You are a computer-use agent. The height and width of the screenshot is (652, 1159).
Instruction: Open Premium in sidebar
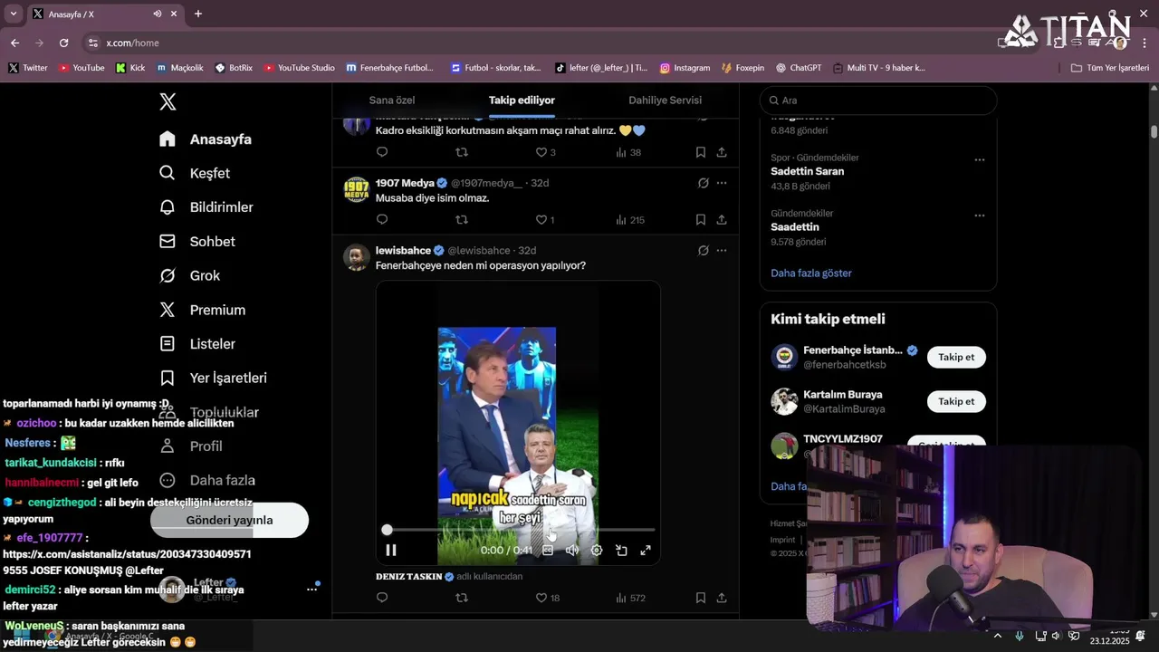pyautogui.click(x=202, y=310)
